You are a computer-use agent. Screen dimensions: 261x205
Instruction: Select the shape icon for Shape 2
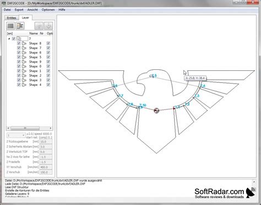tap(24, 75)
